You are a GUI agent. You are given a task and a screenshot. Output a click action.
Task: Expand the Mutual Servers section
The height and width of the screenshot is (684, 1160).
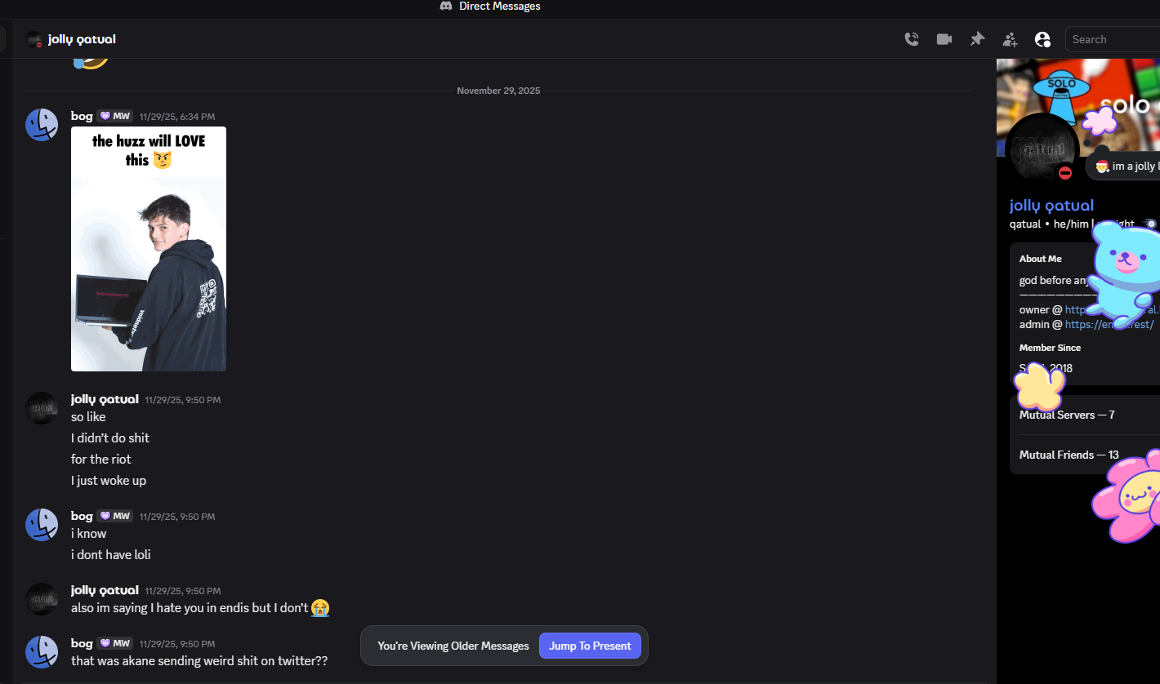click(x=1067, y=415)
